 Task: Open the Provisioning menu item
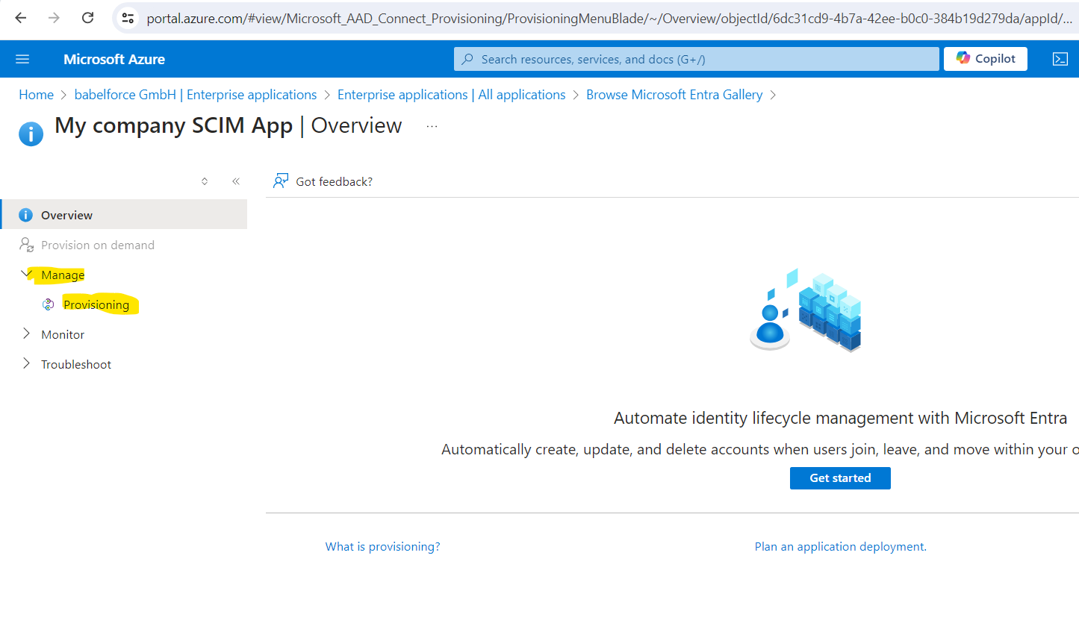(96, 304)
